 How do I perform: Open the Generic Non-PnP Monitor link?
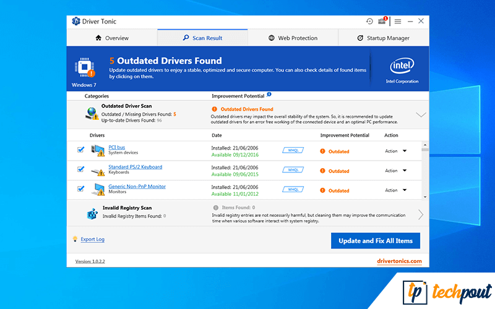coord(137,187)
